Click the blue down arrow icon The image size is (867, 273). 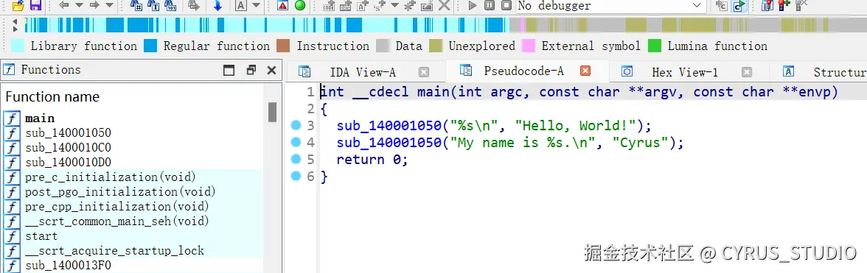[218, 5]
